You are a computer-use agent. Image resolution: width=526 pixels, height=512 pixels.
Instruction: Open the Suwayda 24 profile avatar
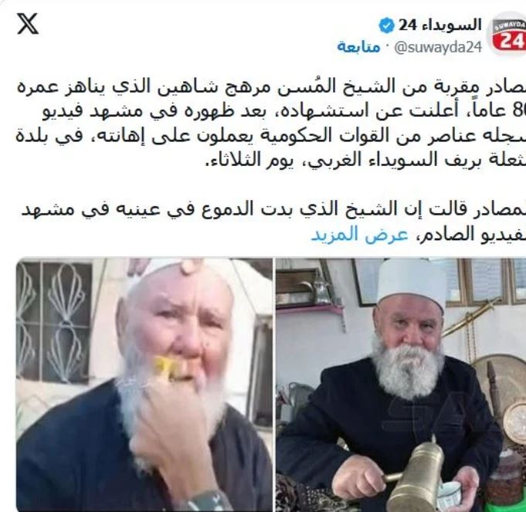[508, 34]
